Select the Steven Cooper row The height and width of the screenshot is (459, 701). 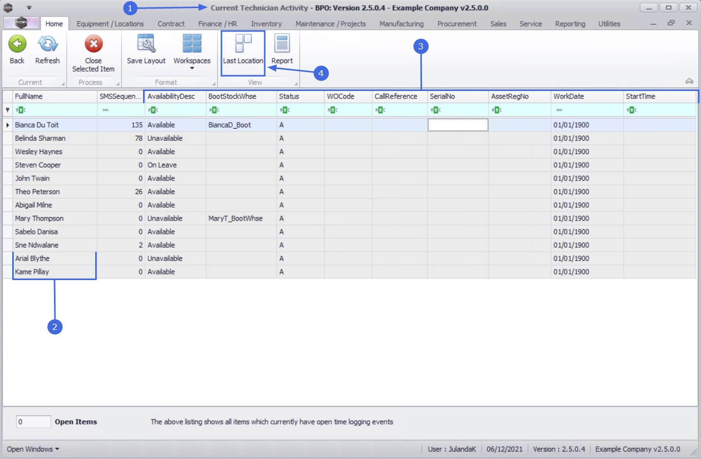coord(349,165)
